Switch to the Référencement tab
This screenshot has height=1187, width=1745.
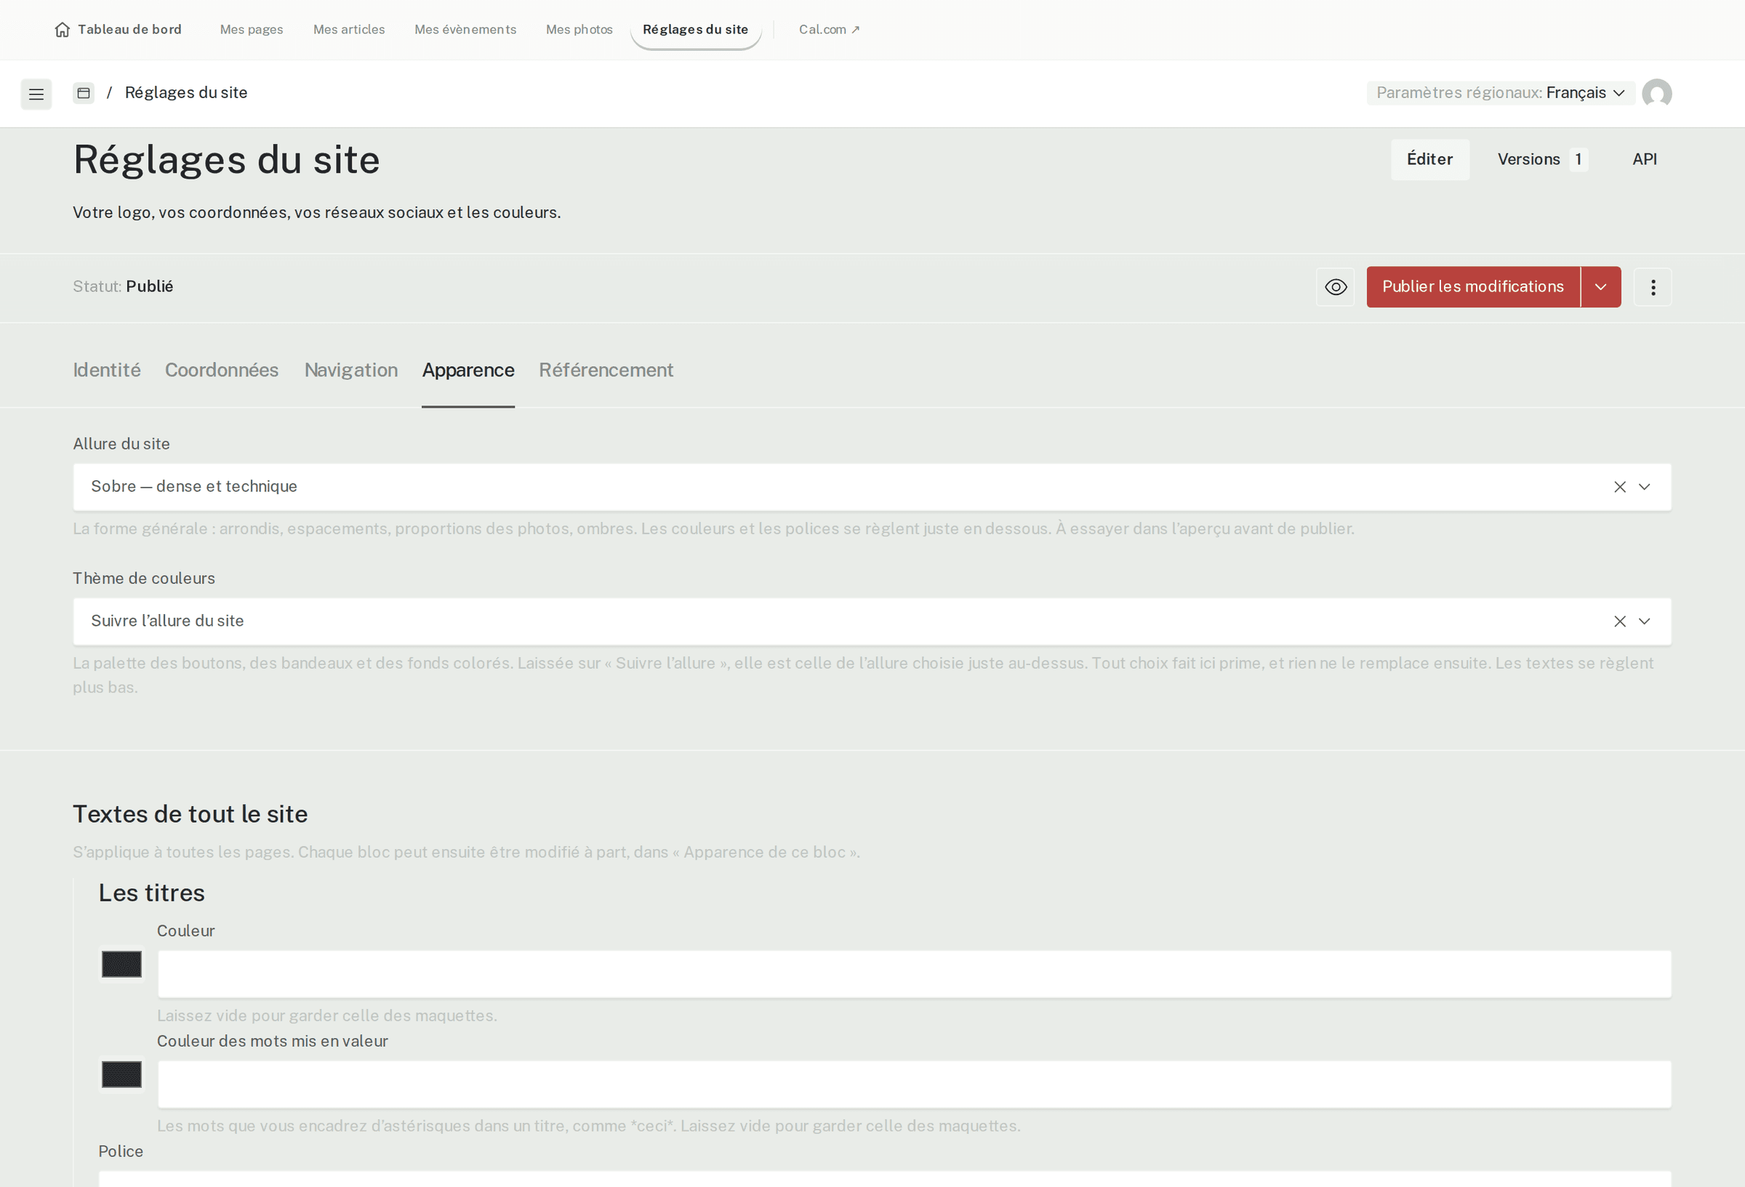(x=606, y=370)
